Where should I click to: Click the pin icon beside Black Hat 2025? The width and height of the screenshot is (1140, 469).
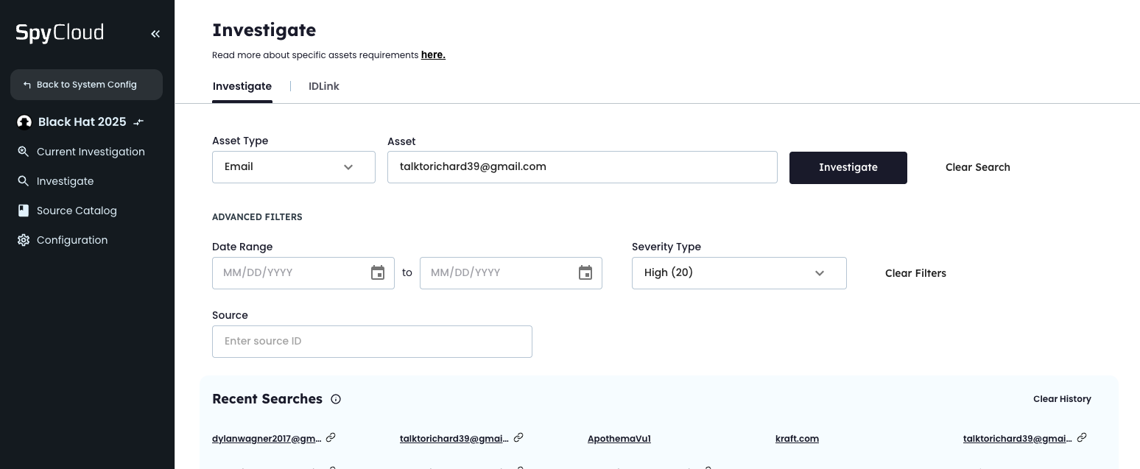[x=138, y=121]
